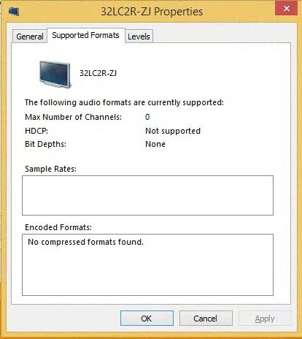Click the Encoded Formats heading label
This screenshot has width=302, height=339.
[58, 227]
